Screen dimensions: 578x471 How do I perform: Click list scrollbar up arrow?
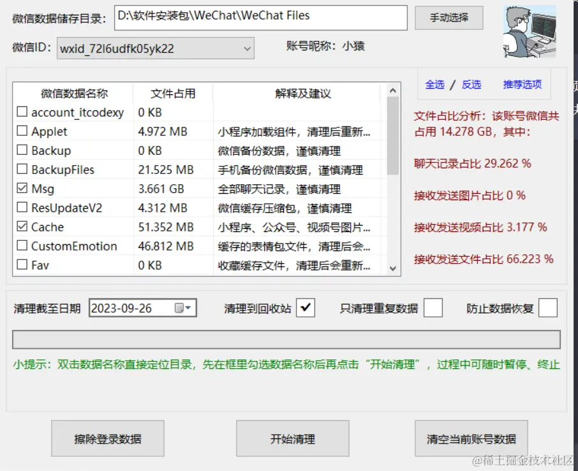393,91
